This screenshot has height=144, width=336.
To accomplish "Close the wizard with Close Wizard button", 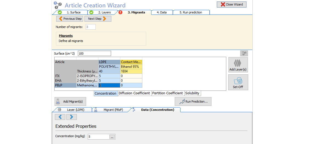I will [x=231, y=5].
